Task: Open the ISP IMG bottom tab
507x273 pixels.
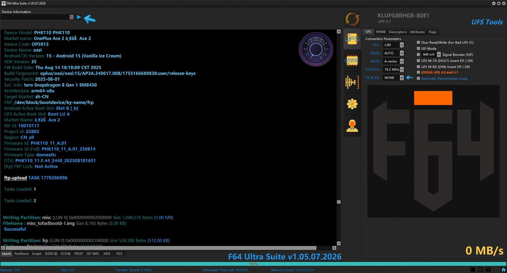Action: pos(93,254)
